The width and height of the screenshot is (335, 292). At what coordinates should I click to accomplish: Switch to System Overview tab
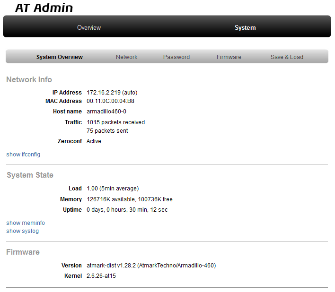click(60, 57)
